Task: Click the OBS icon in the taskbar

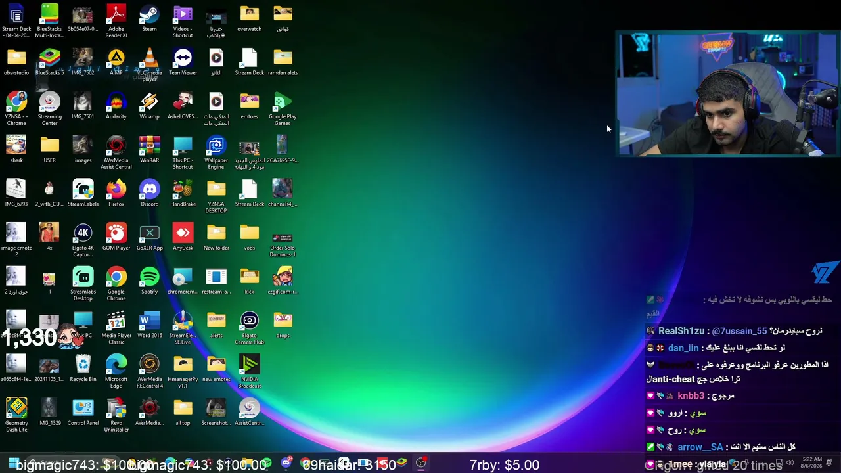Action: click(x=420, y=464)
